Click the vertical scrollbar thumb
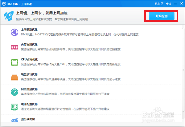Viewport: 185px width, 127px height. 183,70
